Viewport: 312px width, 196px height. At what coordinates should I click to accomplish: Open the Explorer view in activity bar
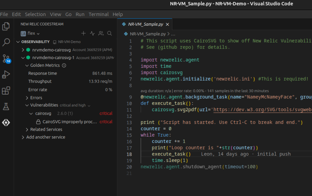coord(6,26)
